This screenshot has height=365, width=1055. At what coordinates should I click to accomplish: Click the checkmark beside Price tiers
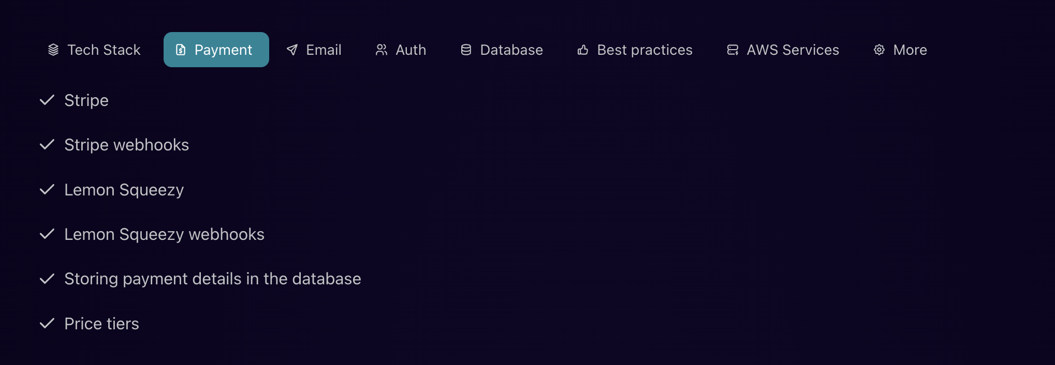pos(47,324)
